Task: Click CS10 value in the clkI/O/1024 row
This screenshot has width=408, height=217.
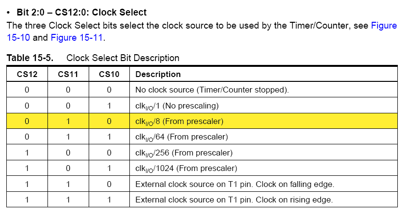Action: 109,169
